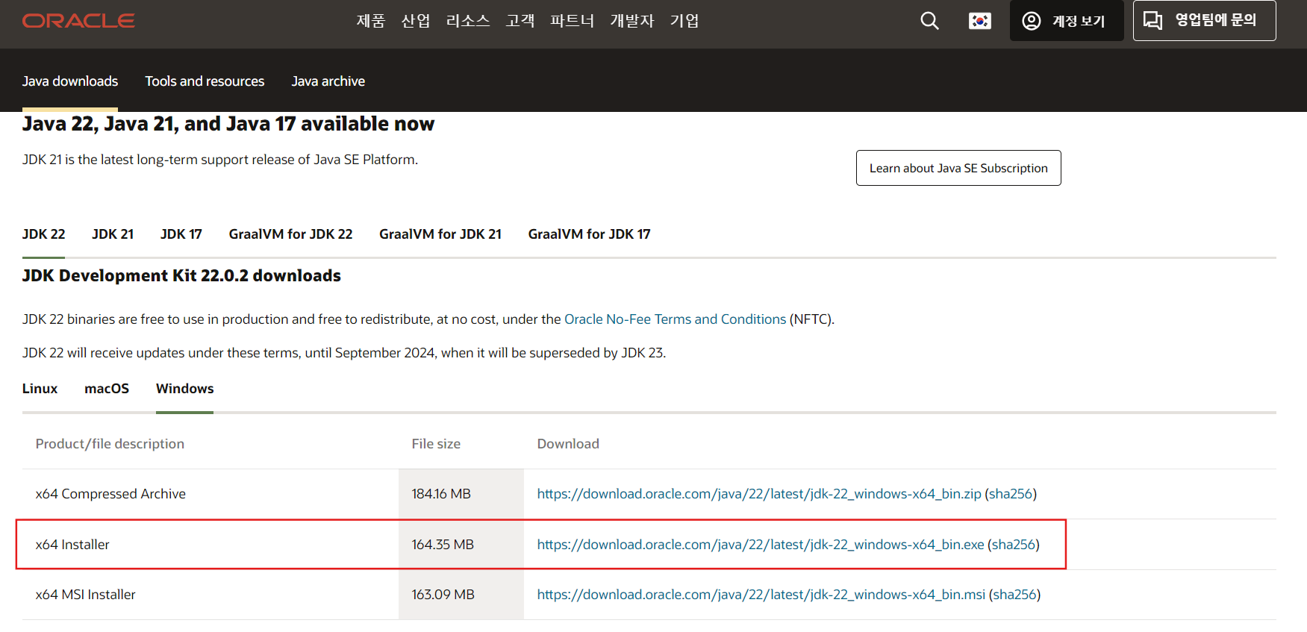1307x632 pixels.
Task: Click the x64 Compressed Archive cell
Action: point(110,494)
